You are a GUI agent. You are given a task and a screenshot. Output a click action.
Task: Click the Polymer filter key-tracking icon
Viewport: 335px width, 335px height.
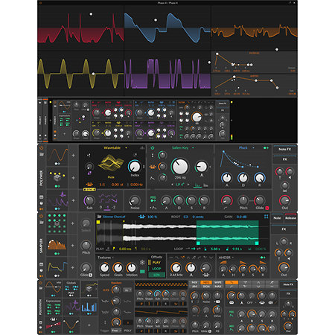[x=153, y=167]
